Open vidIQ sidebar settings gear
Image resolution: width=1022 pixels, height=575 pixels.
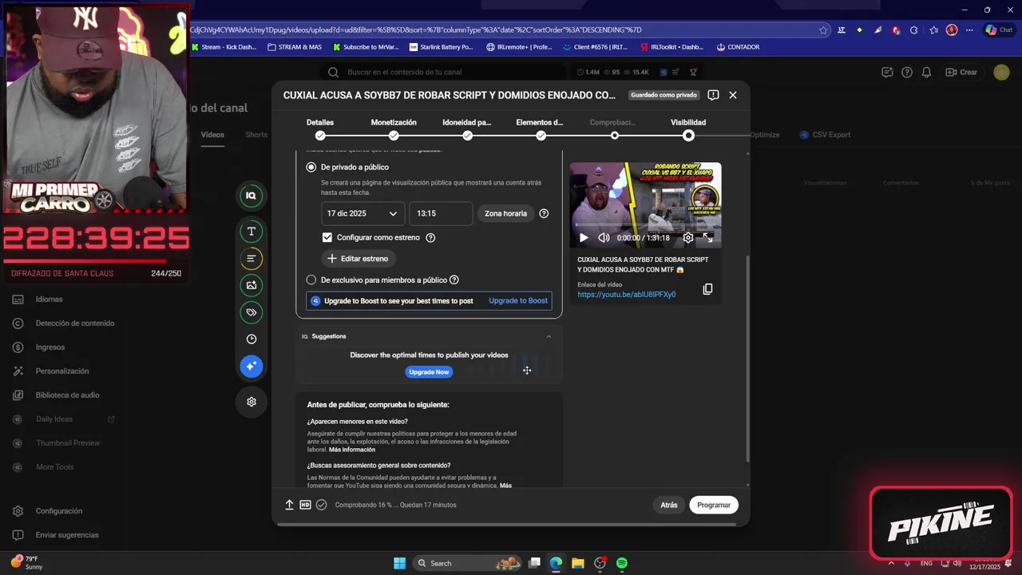point(251,402)
